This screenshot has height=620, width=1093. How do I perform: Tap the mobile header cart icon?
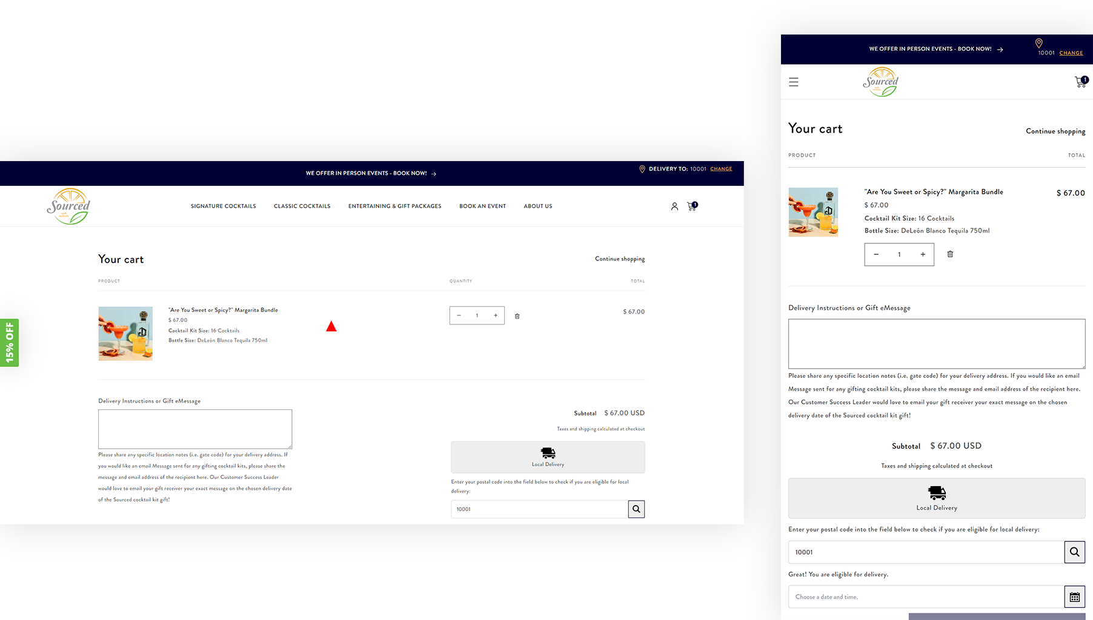1080,82
